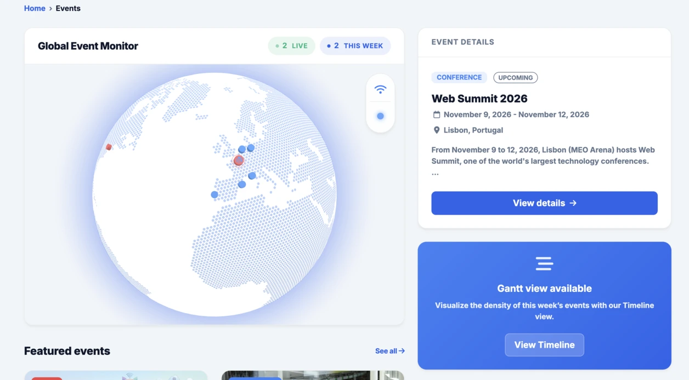Viewport: 689px width, 380px height.
Task: Click the Events breadcrumb text
Action: click(68, 8)
